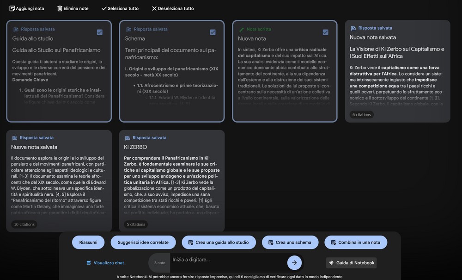Click the pencil icon on Nota scritta

[241, 29]
